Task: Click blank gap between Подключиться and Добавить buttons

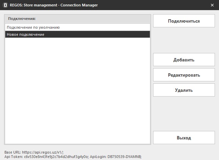Action: click(x=184, y=40)
